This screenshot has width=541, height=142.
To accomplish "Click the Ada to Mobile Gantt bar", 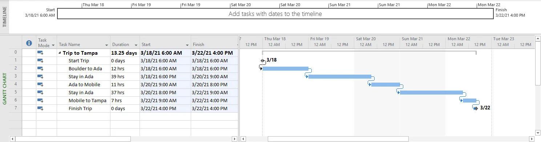I will 385,84.
